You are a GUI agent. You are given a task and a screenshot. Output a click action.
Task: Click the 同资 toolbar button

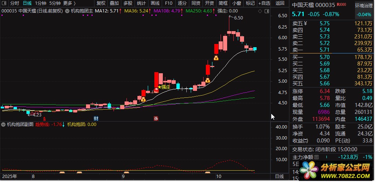196,3
